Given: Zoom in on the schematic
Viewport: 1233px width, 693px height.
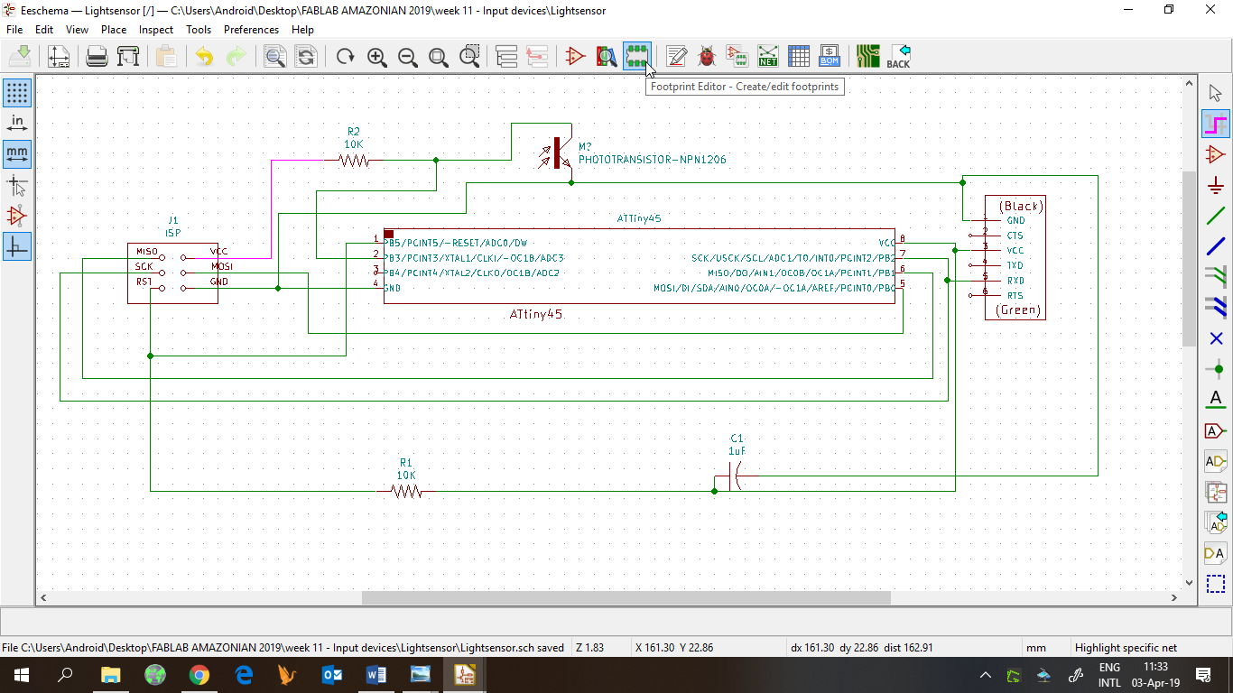Looking at the screenshot, I should 377,56.
